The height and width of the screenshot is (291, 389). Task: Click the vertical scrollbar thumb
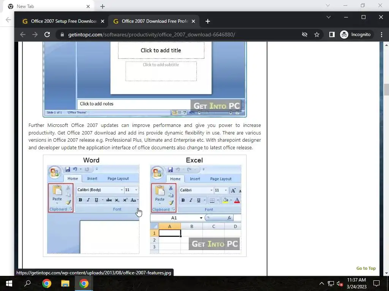[x=386, y=89]
